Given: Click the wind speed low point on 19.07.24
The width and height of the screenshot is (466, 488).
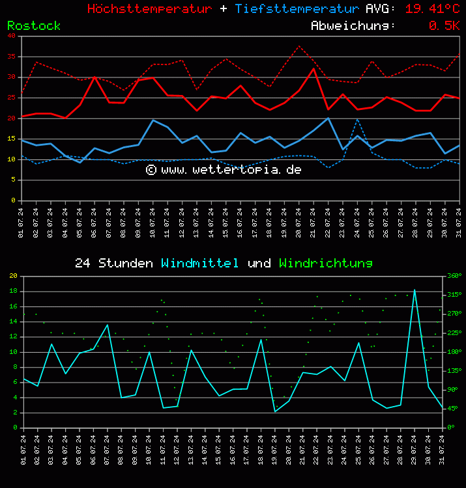Looking at the screenshot, I should coord(275,411).
